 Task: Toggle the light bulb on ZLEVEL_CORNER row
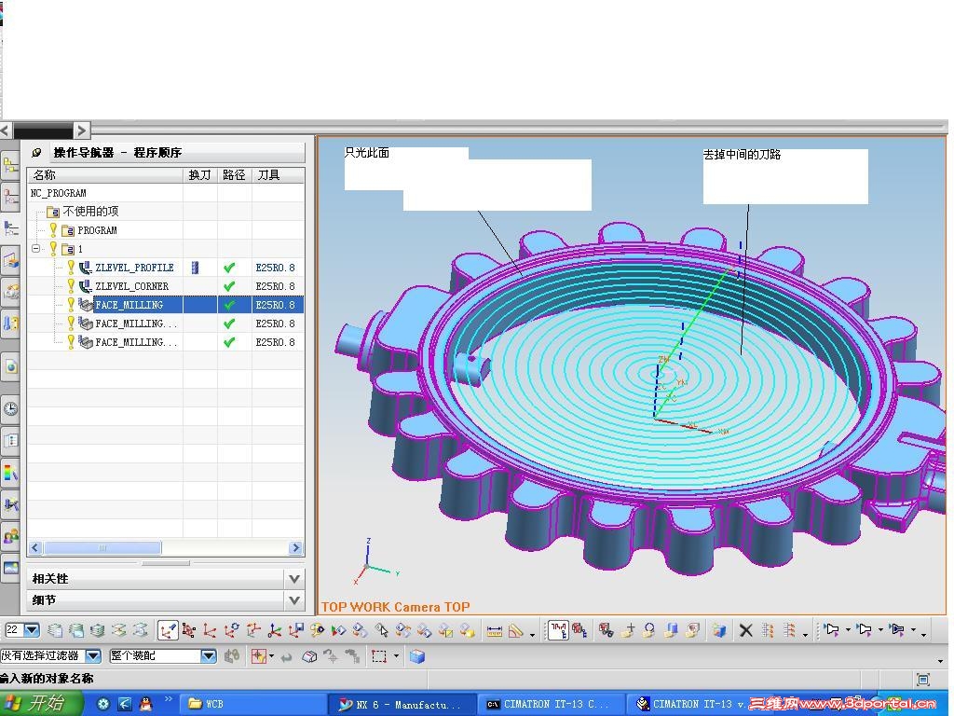(71, 286)
